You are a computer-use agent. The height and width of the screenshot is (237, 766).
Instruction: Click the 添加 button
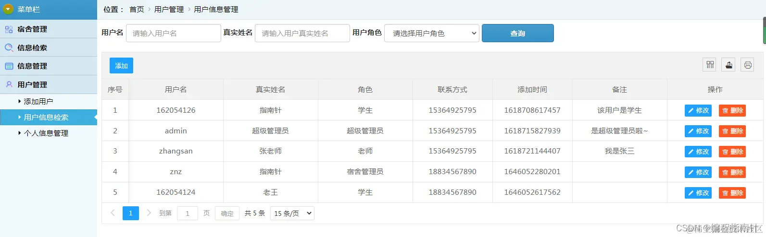tap(121, 66)
